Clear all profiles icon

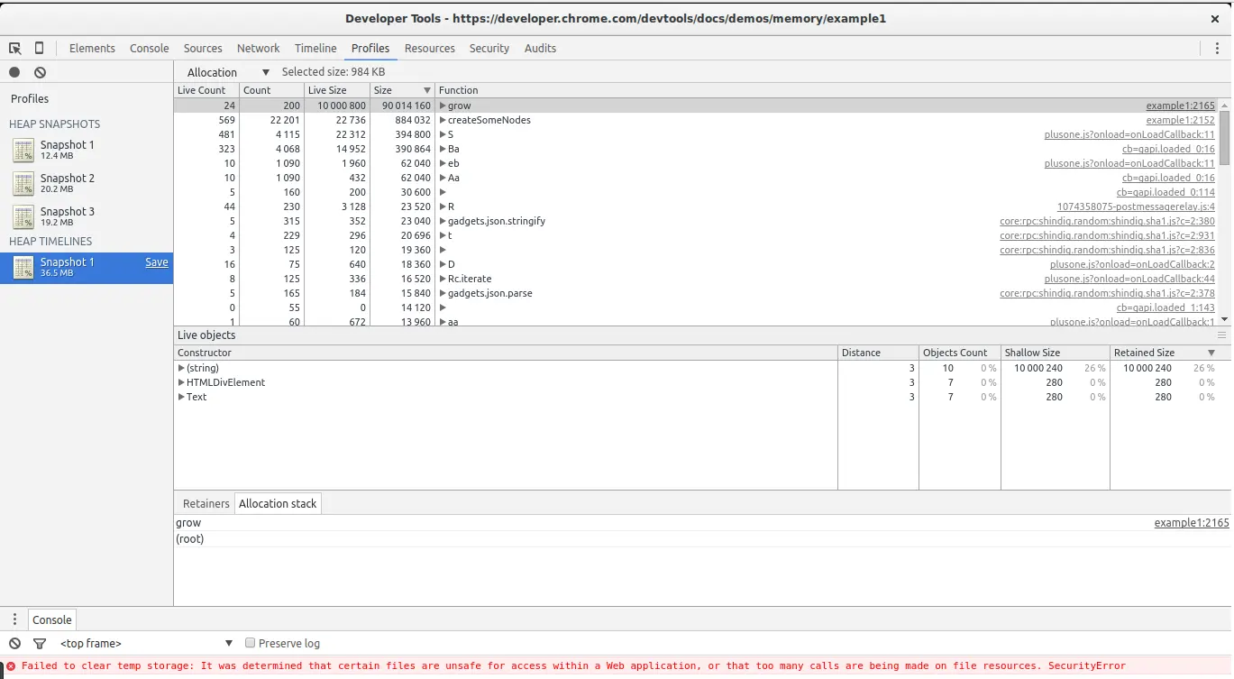pyautogui.click(x=40, y=72)
